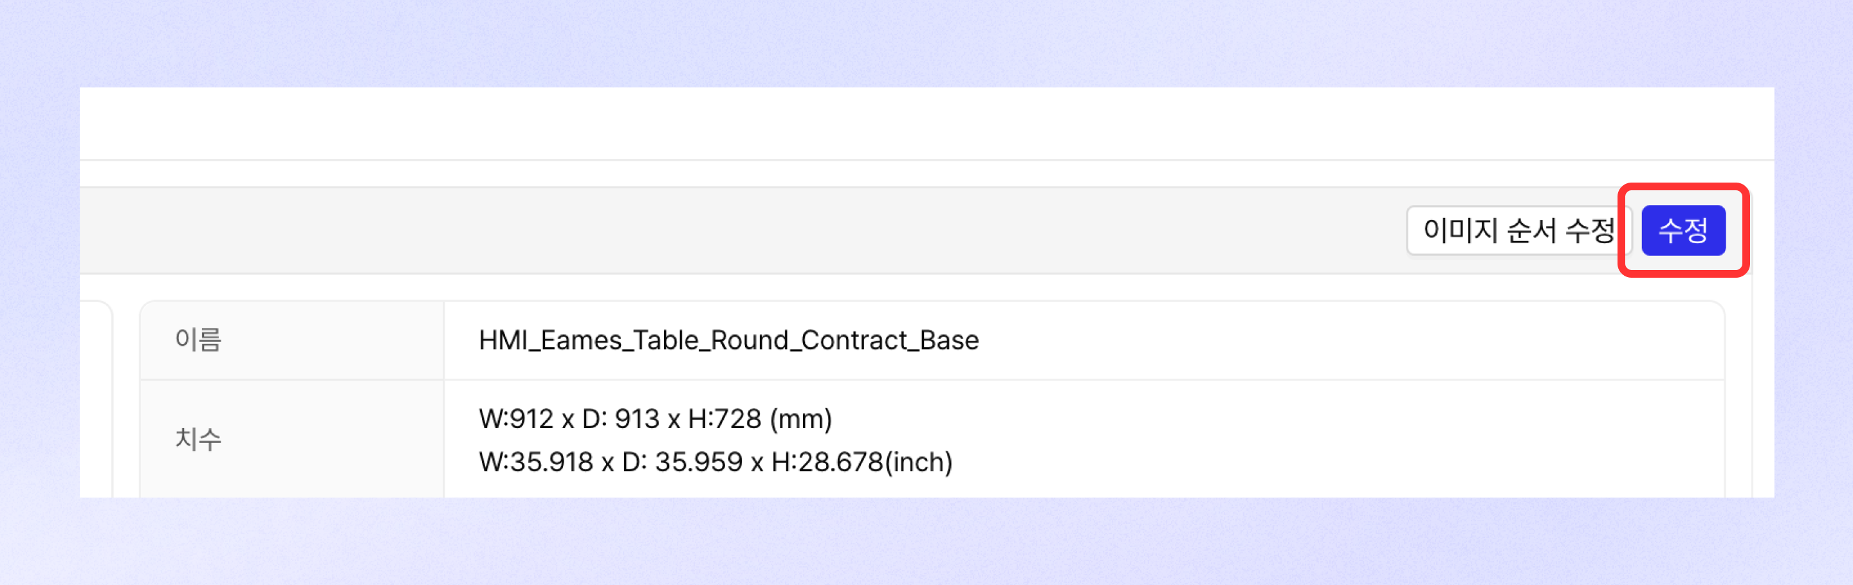1853x585 pixels.
Task: Click empty space right of the dimension values
Action: (1338, 438)
